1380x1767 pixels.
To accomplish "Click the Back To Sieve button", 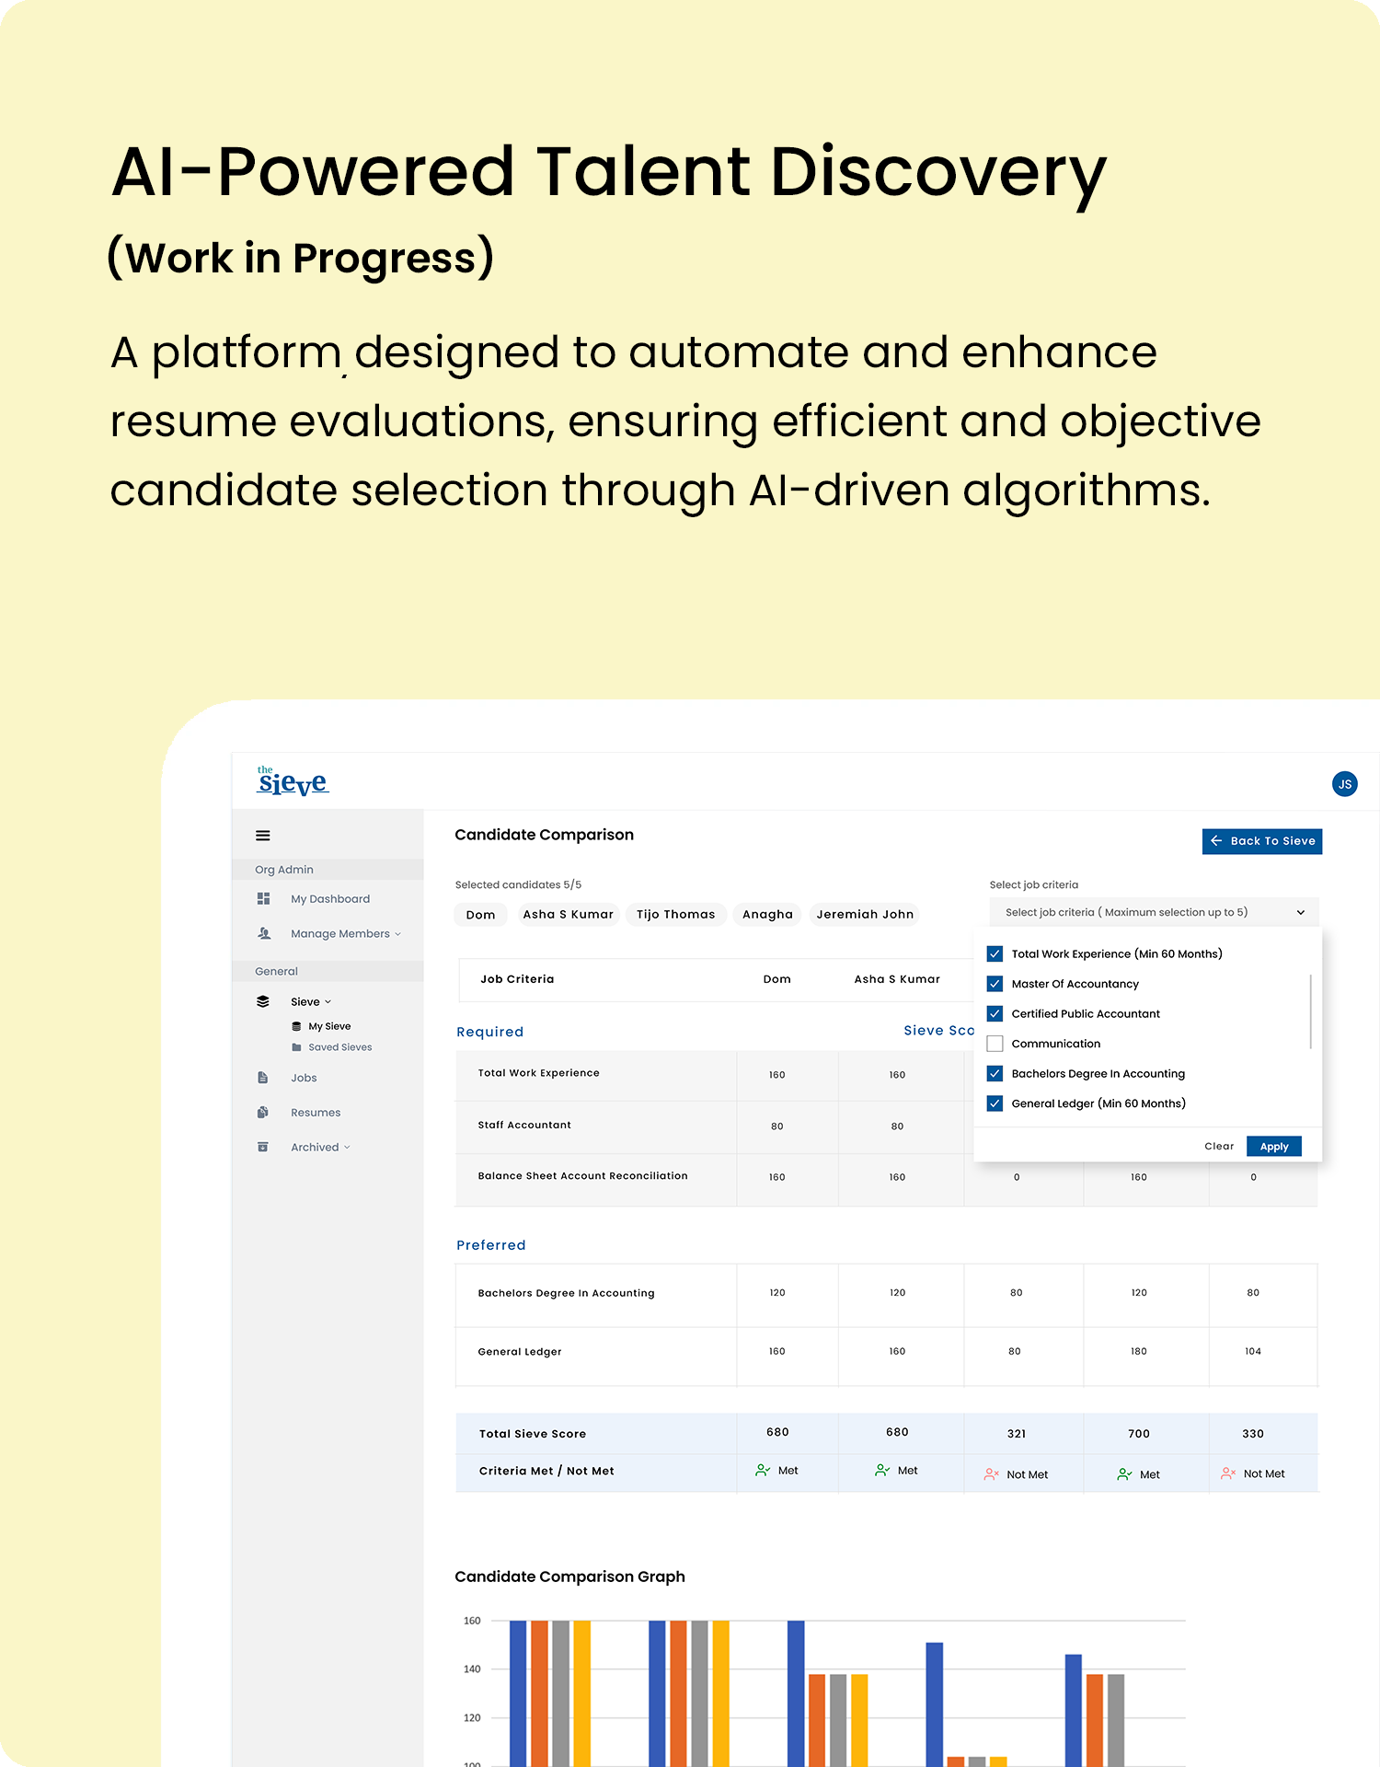I will point(1261,841).
